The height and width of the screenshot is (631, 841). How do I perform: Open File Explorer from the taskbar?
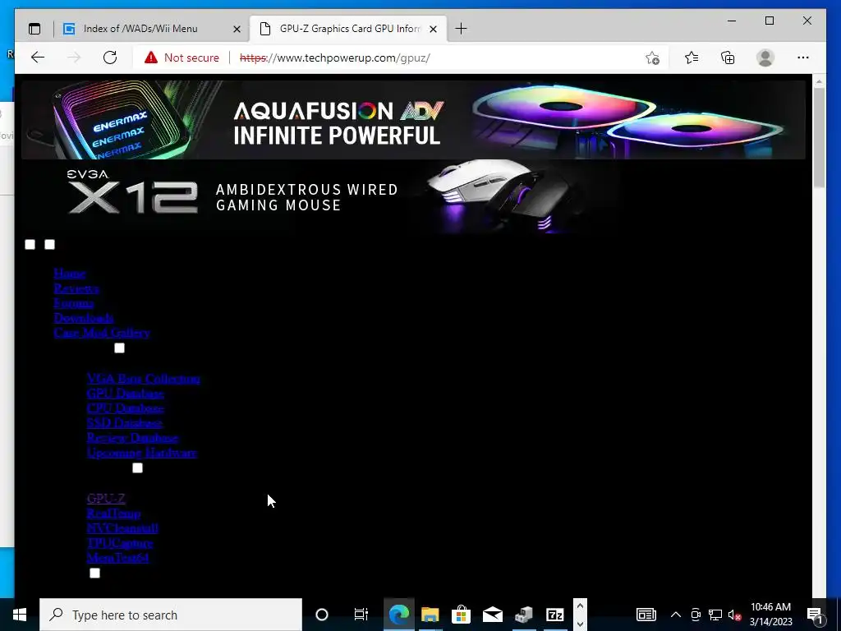pyautogui.click(x=430, y=615)
